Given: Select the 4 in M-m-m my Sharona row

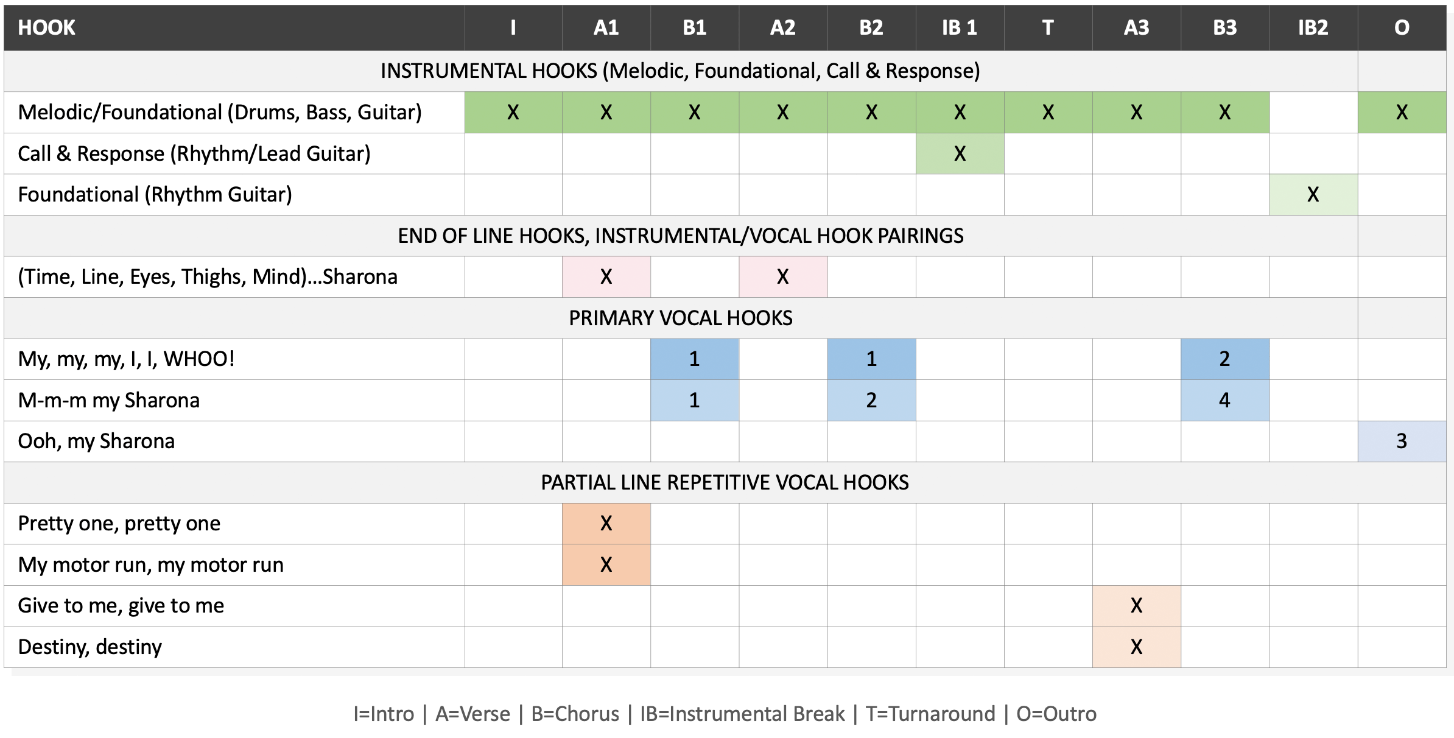Looking at the screenshot, I should pos(1225,401).
